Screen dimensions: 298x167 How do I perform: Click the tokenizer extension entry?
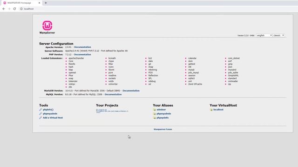[73, 81]
